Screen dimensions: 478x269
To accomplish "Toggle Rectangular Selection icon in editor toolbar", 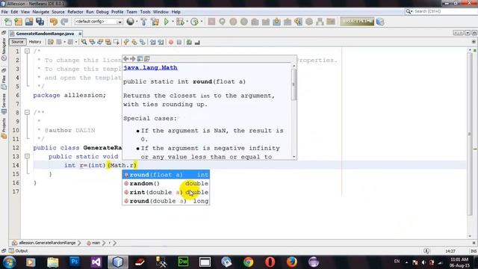I will (x=117, y=42).
